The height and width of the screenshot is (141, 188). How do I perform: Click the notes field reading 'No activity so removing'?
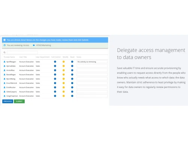[x=92, y=62]
